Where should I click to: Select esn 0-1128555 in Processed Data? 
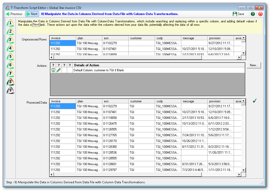(115, 158)
